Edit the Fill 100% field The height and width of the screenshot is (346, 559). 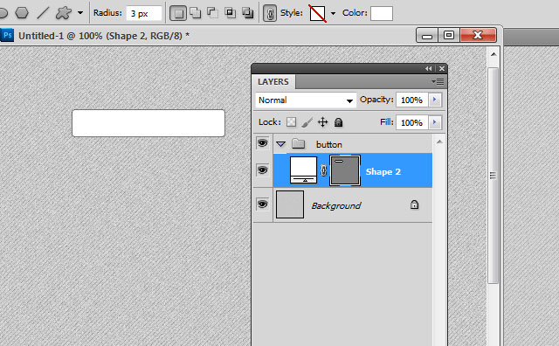point(411,122)
